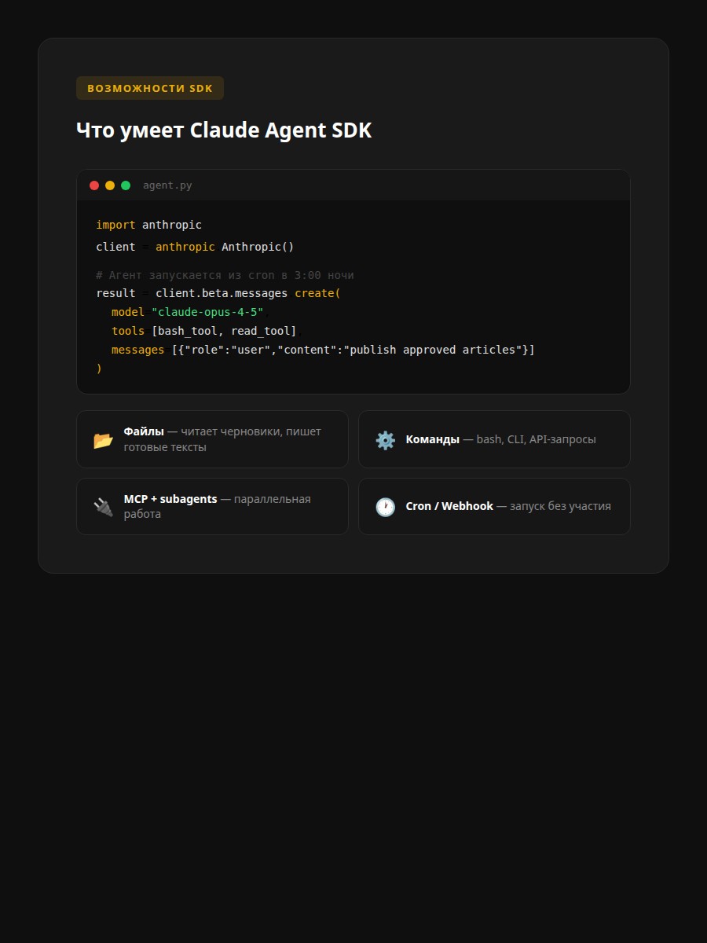Click the gear icon beside Команды

pyautogui.click(x=385, y=440)
